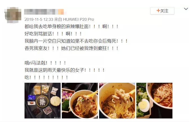192x122 pixels.
Task: Open the thumbnail with halved egg and salad
Action: (154, 100)
